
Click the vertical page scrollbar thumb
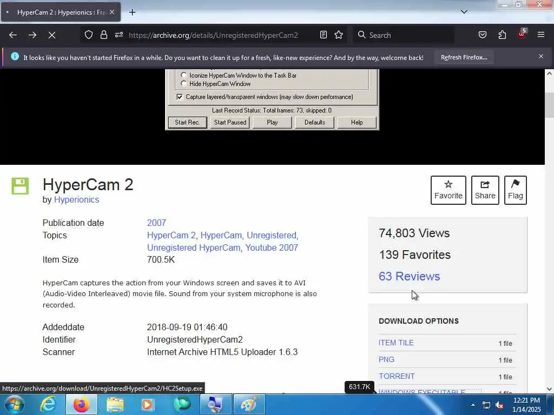tap(549, 104)
